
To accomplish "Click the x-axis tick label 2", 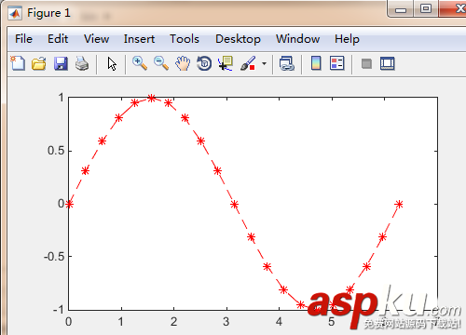I will pyautogui.click(x=173, y=322).
